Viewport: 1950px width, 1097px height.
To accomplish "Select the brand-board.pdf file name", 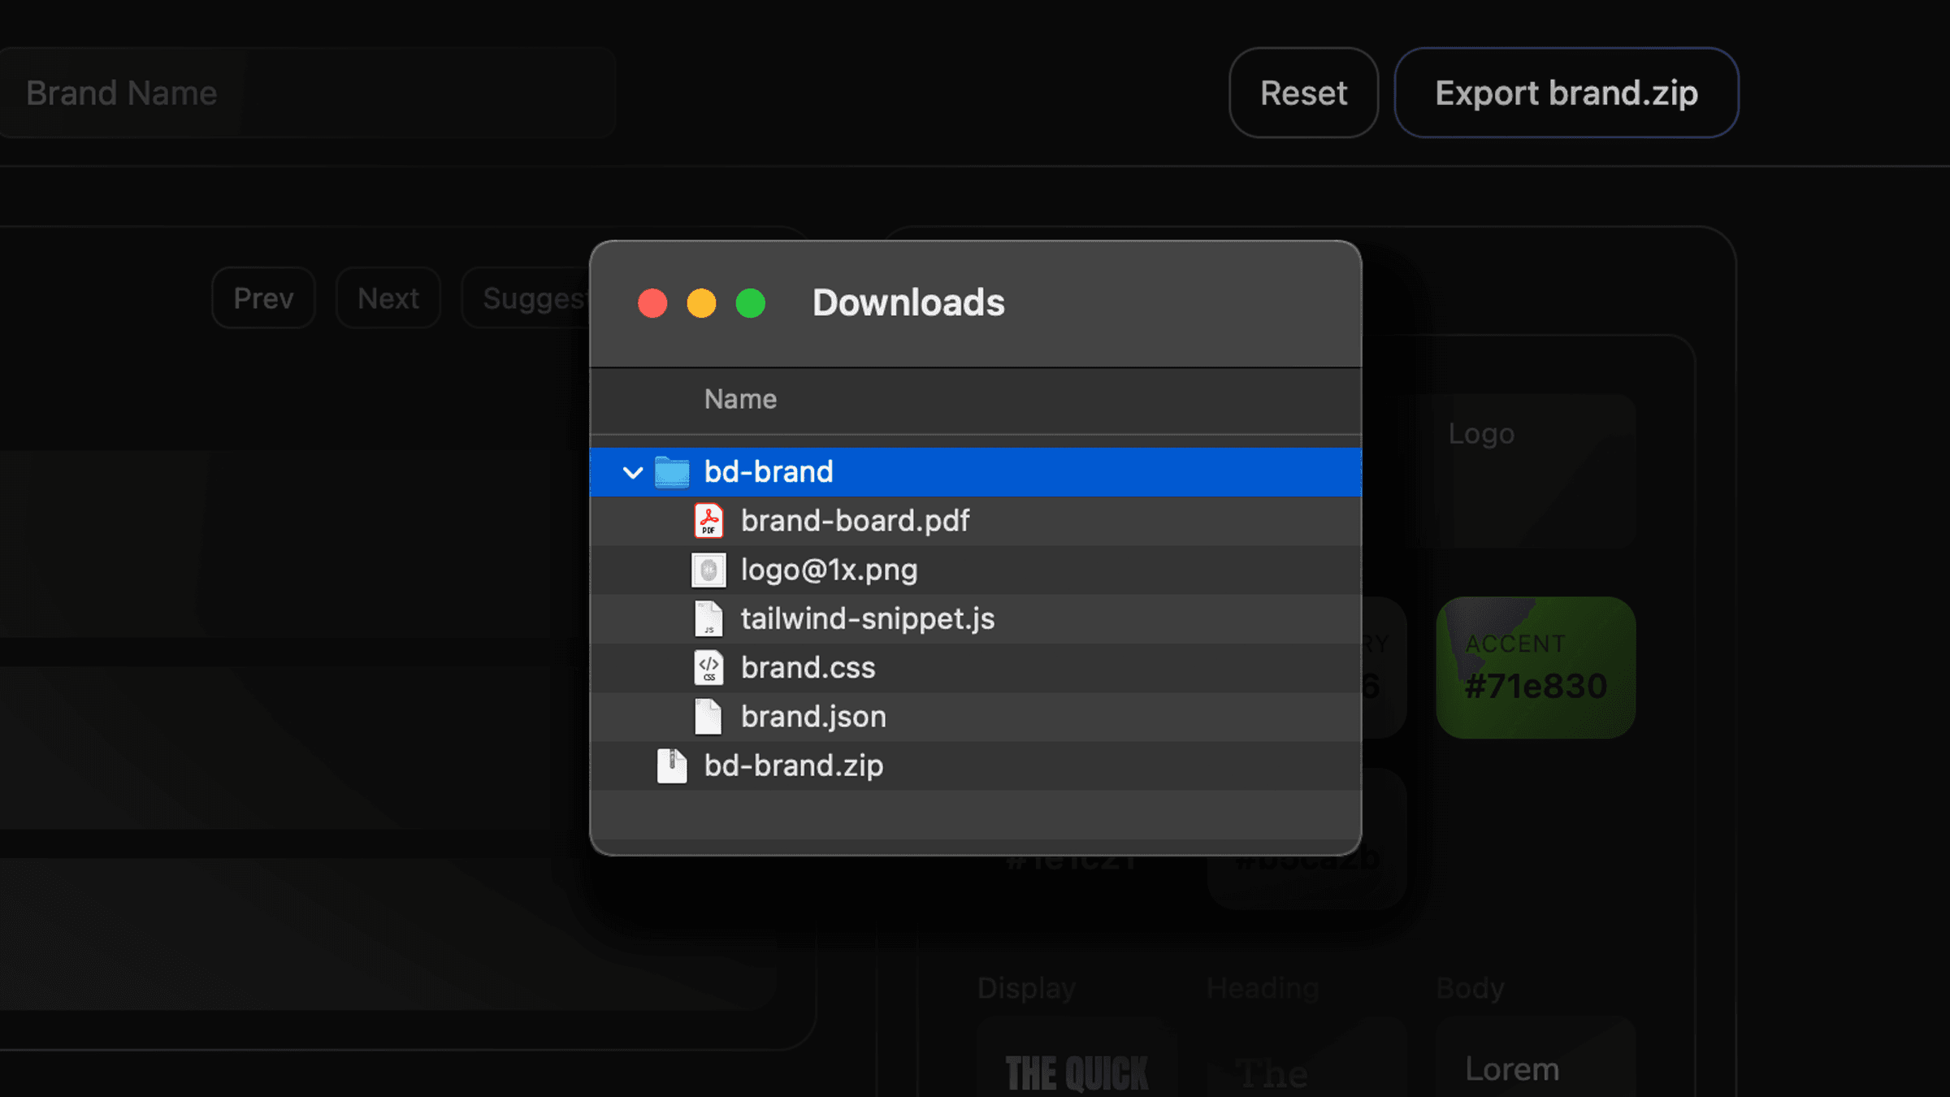I will [x=855, y=521].
